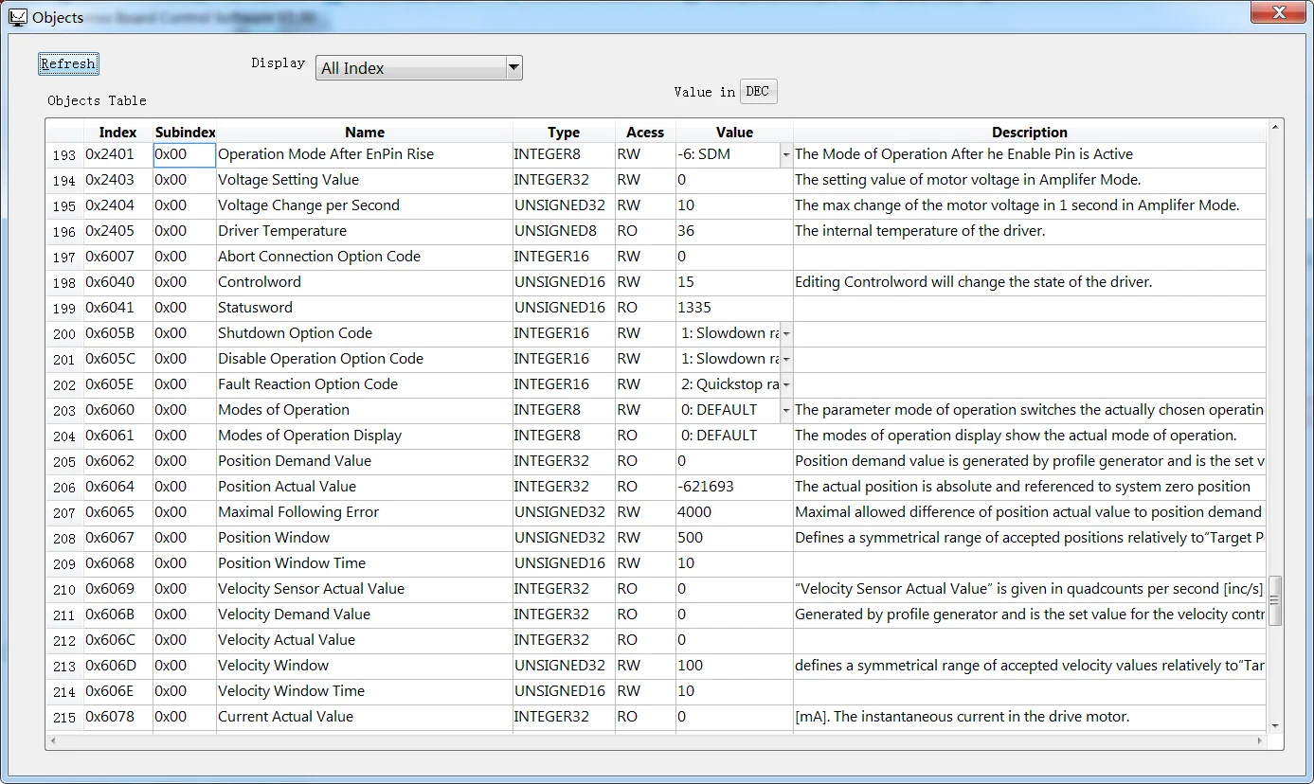
Task: Select the Subindex cell of row 193
Action: click(x=185, y=154)
